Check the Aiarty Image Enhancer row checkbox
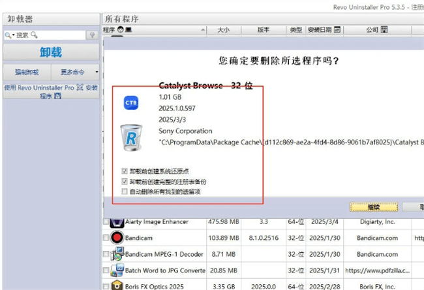The height and width of the screenshot is (290, 424). click(106, 222)
